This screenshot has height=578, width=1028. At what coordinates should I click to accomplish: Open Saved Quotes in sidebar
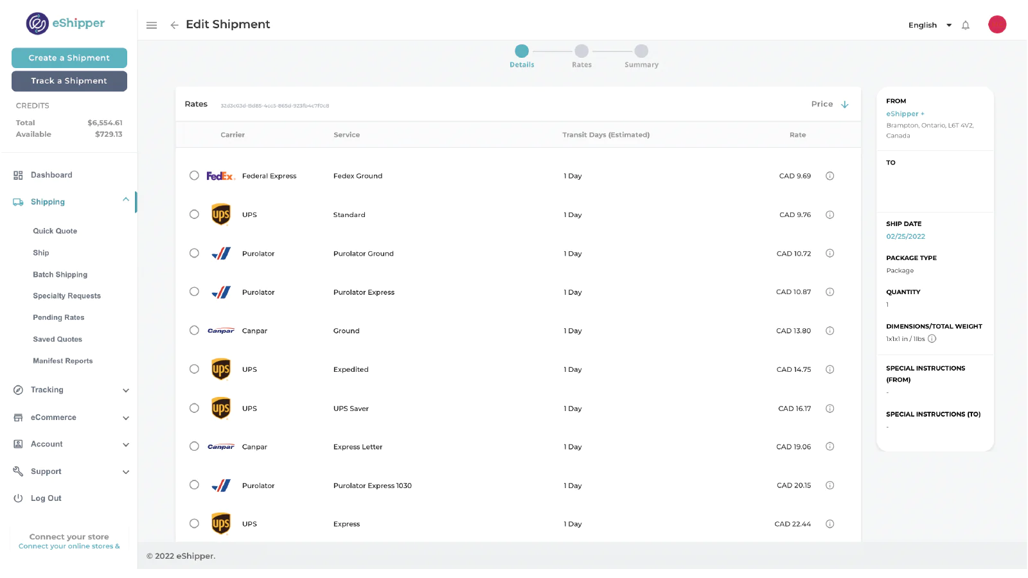58,340
